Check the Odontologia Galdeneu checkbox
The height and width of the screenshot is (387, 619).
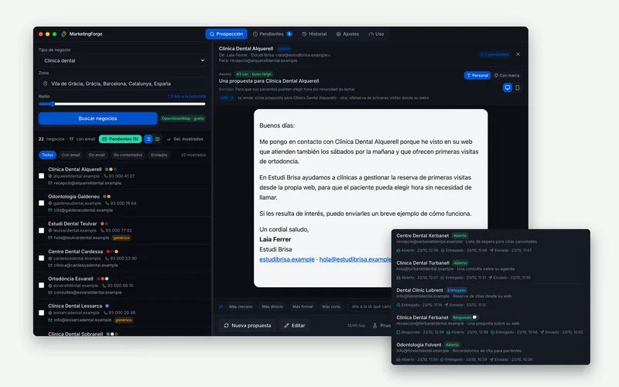point(42,203)
